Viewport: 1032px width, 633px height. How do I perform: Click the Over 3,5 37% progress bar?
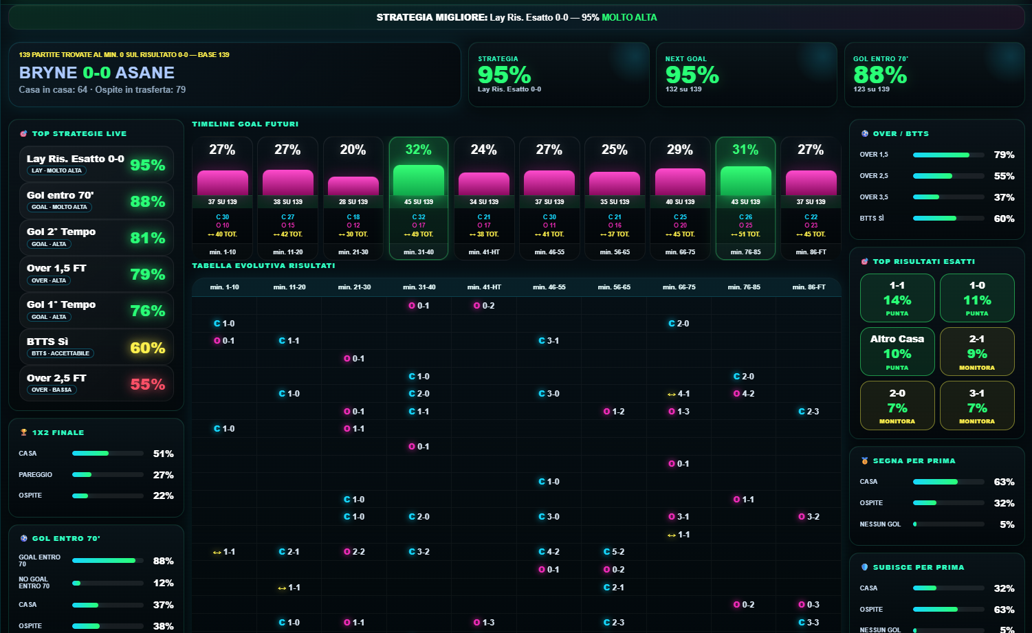point(948,197)
